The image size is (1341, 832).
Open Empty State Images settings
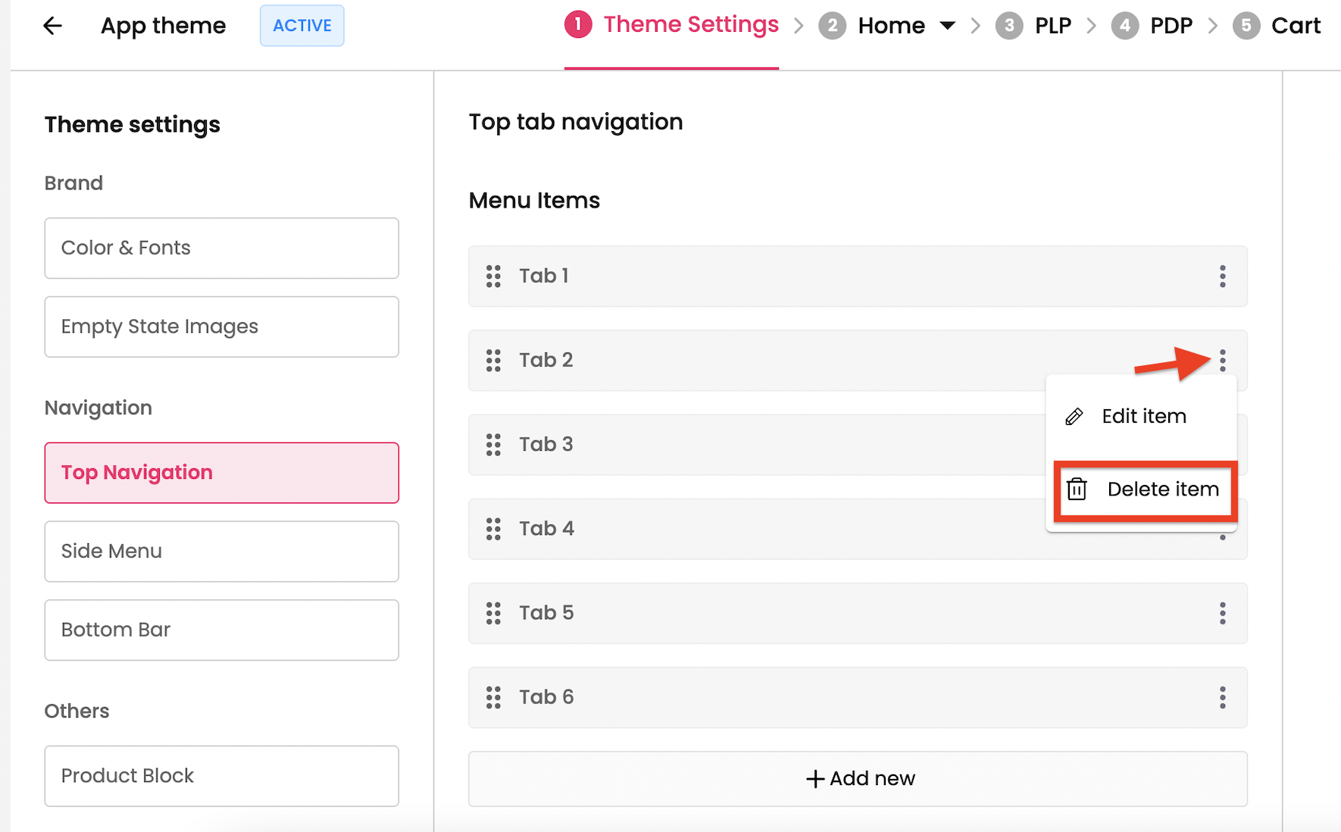221,327
